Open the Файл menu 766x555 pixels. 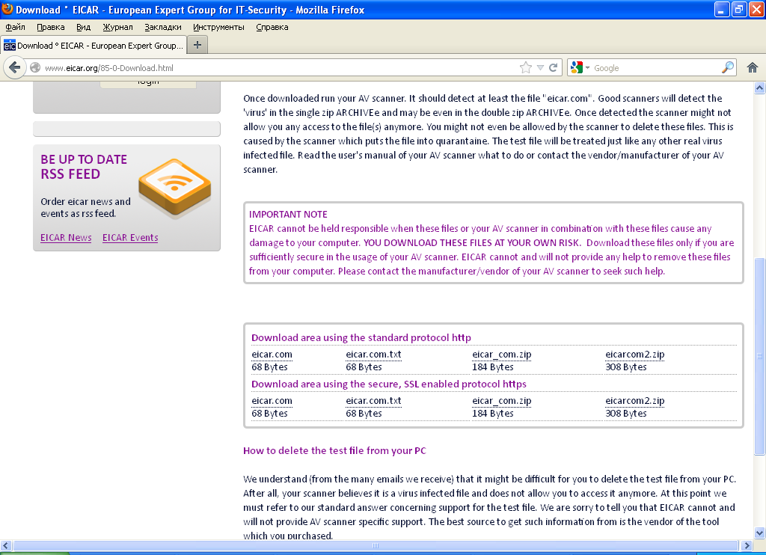15,27
